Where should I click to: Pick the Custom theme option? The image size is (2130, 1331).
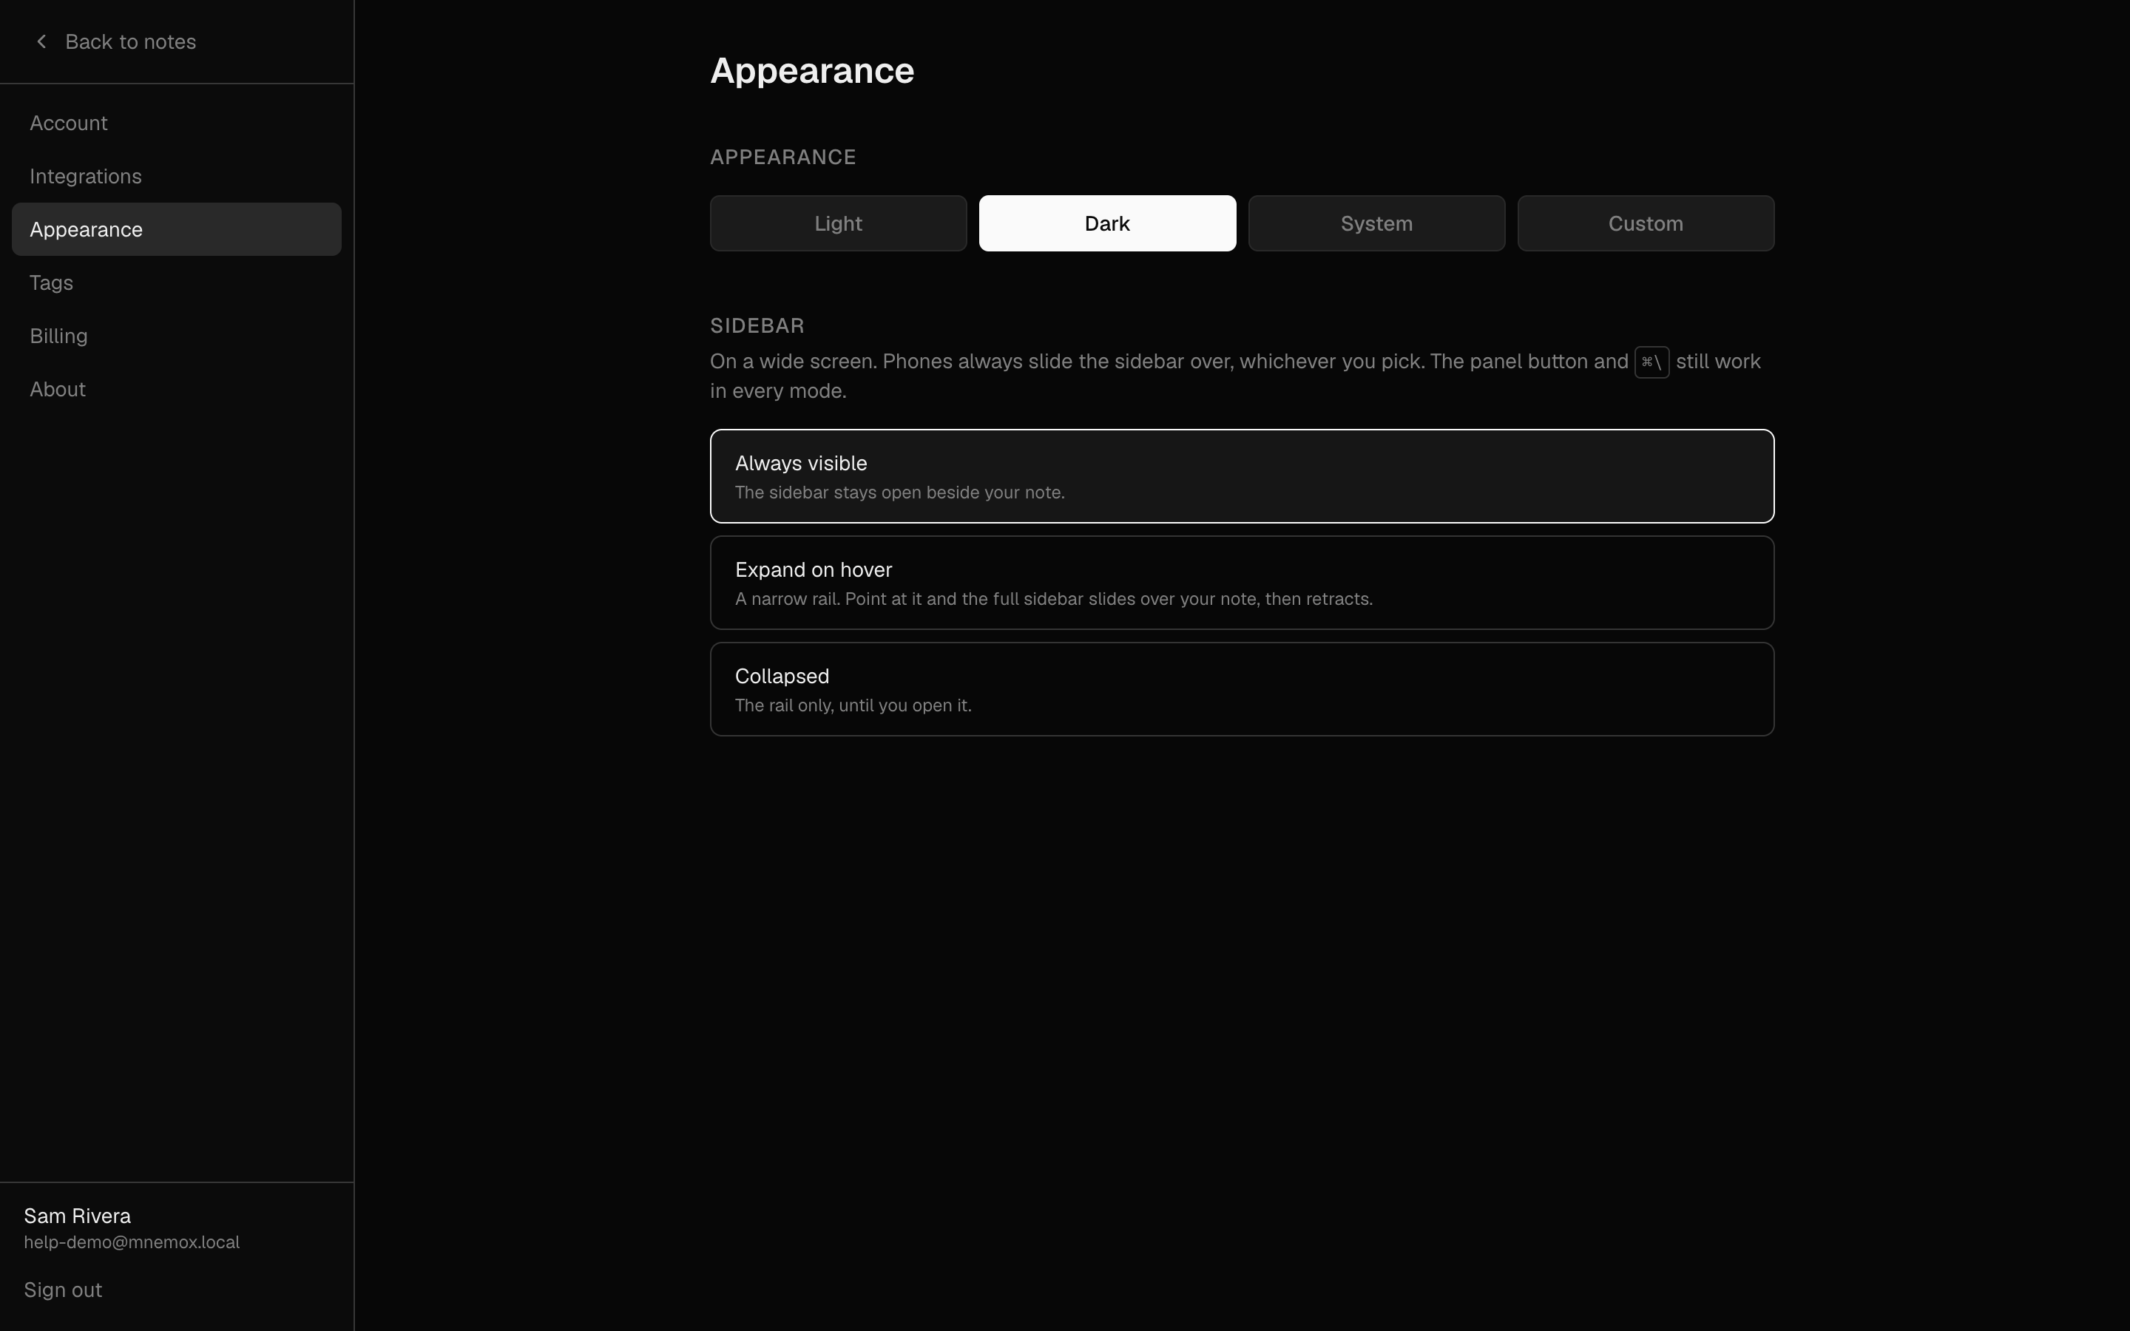pos(1646,223)
